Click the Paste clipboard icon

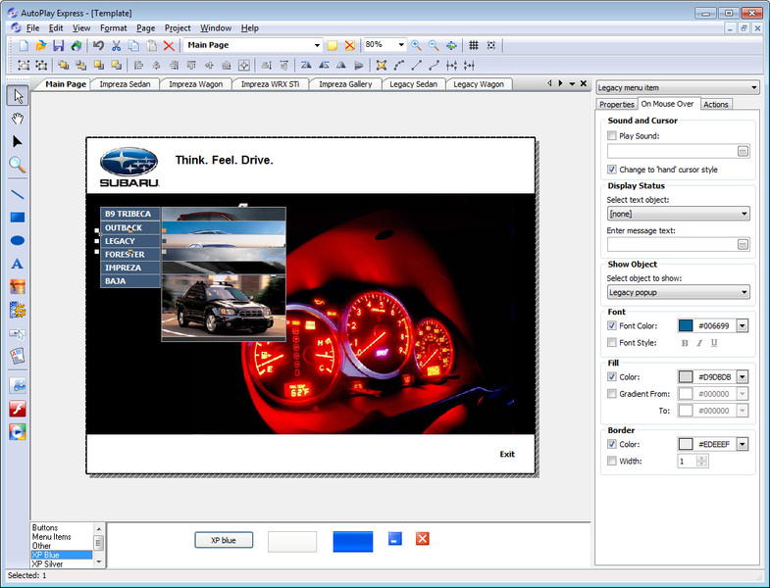point(152,46)
